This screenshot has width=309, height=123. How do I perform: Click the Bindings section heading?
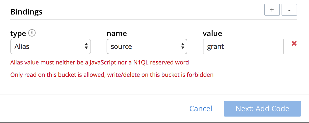(x=26, y=12)
